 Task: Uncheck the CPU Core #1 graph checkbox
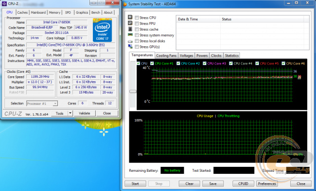pyautogui.click(x=152, y=64)
